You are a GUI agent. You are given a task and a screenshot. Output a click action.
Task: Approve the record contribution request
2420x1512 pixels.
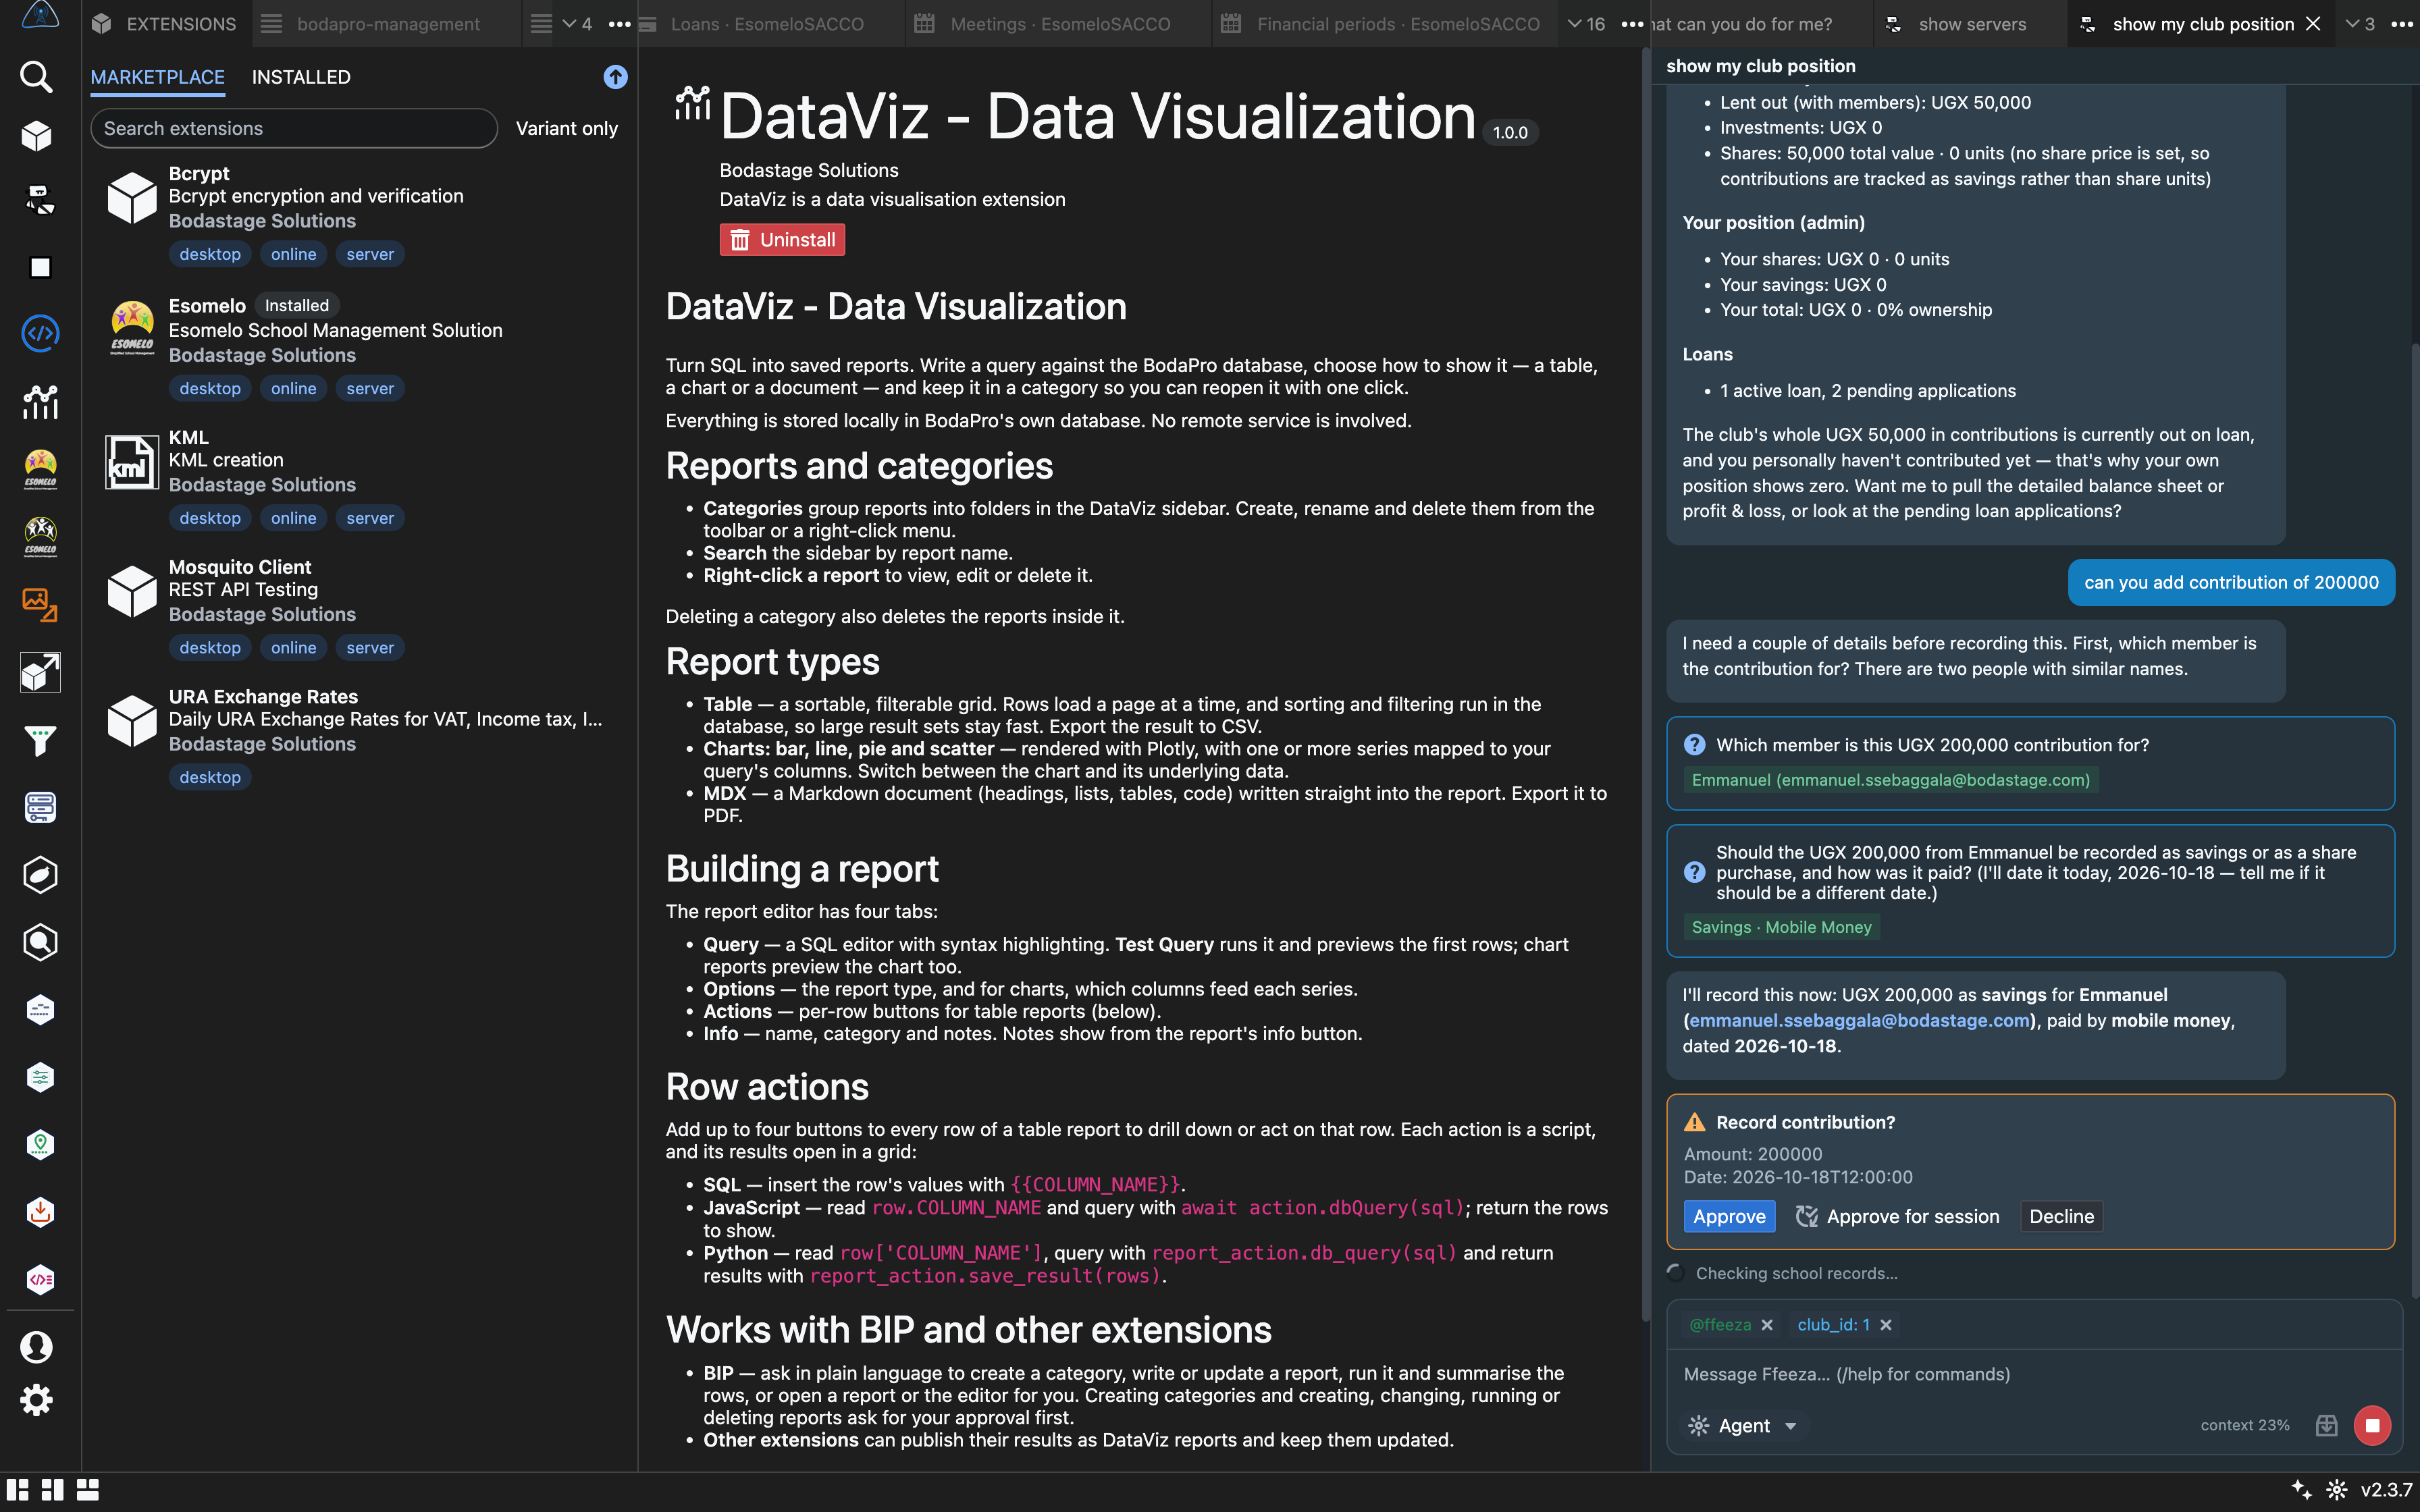[1729, 1216]
